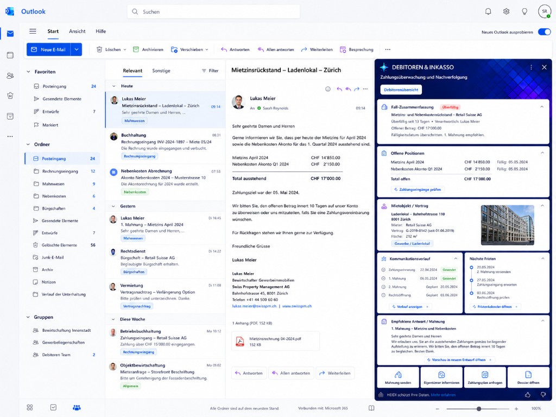Open the Mahnwesen folder
Viewport: 556px width, 417px height.
(x=62, y=184)
